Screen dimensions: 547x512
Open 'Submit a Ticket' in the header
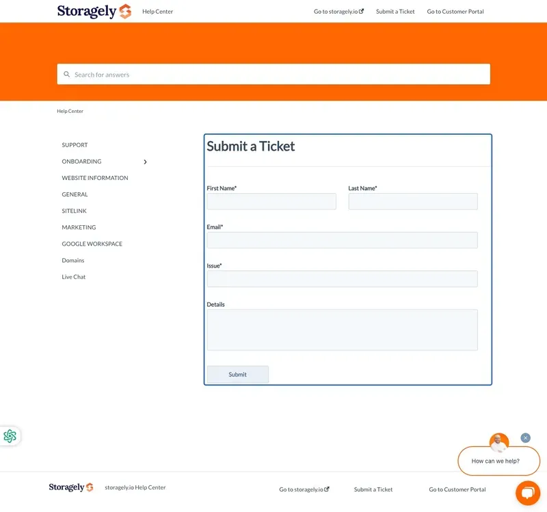click(x=395, y=12)
